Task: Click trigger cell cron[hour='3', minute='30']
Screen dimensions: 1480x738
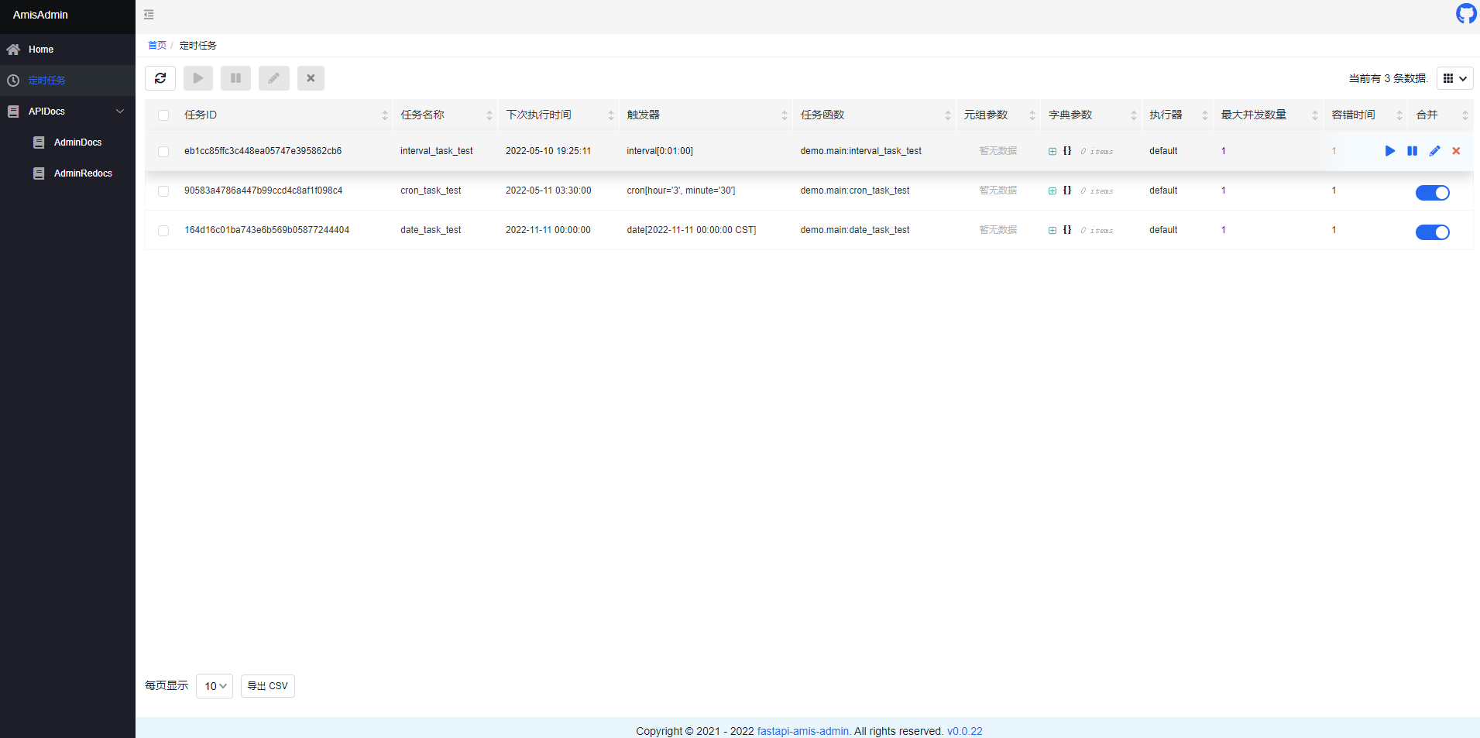Action: (x=681, y=191)
